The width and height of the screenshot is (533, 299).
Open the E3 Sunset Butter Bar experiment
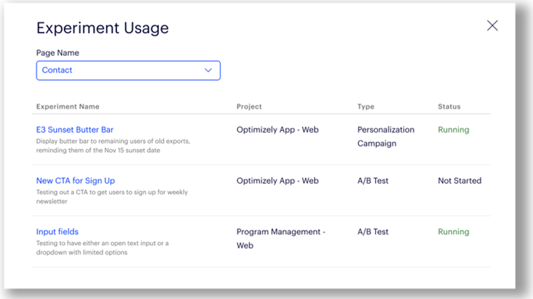tap(75, 130)
